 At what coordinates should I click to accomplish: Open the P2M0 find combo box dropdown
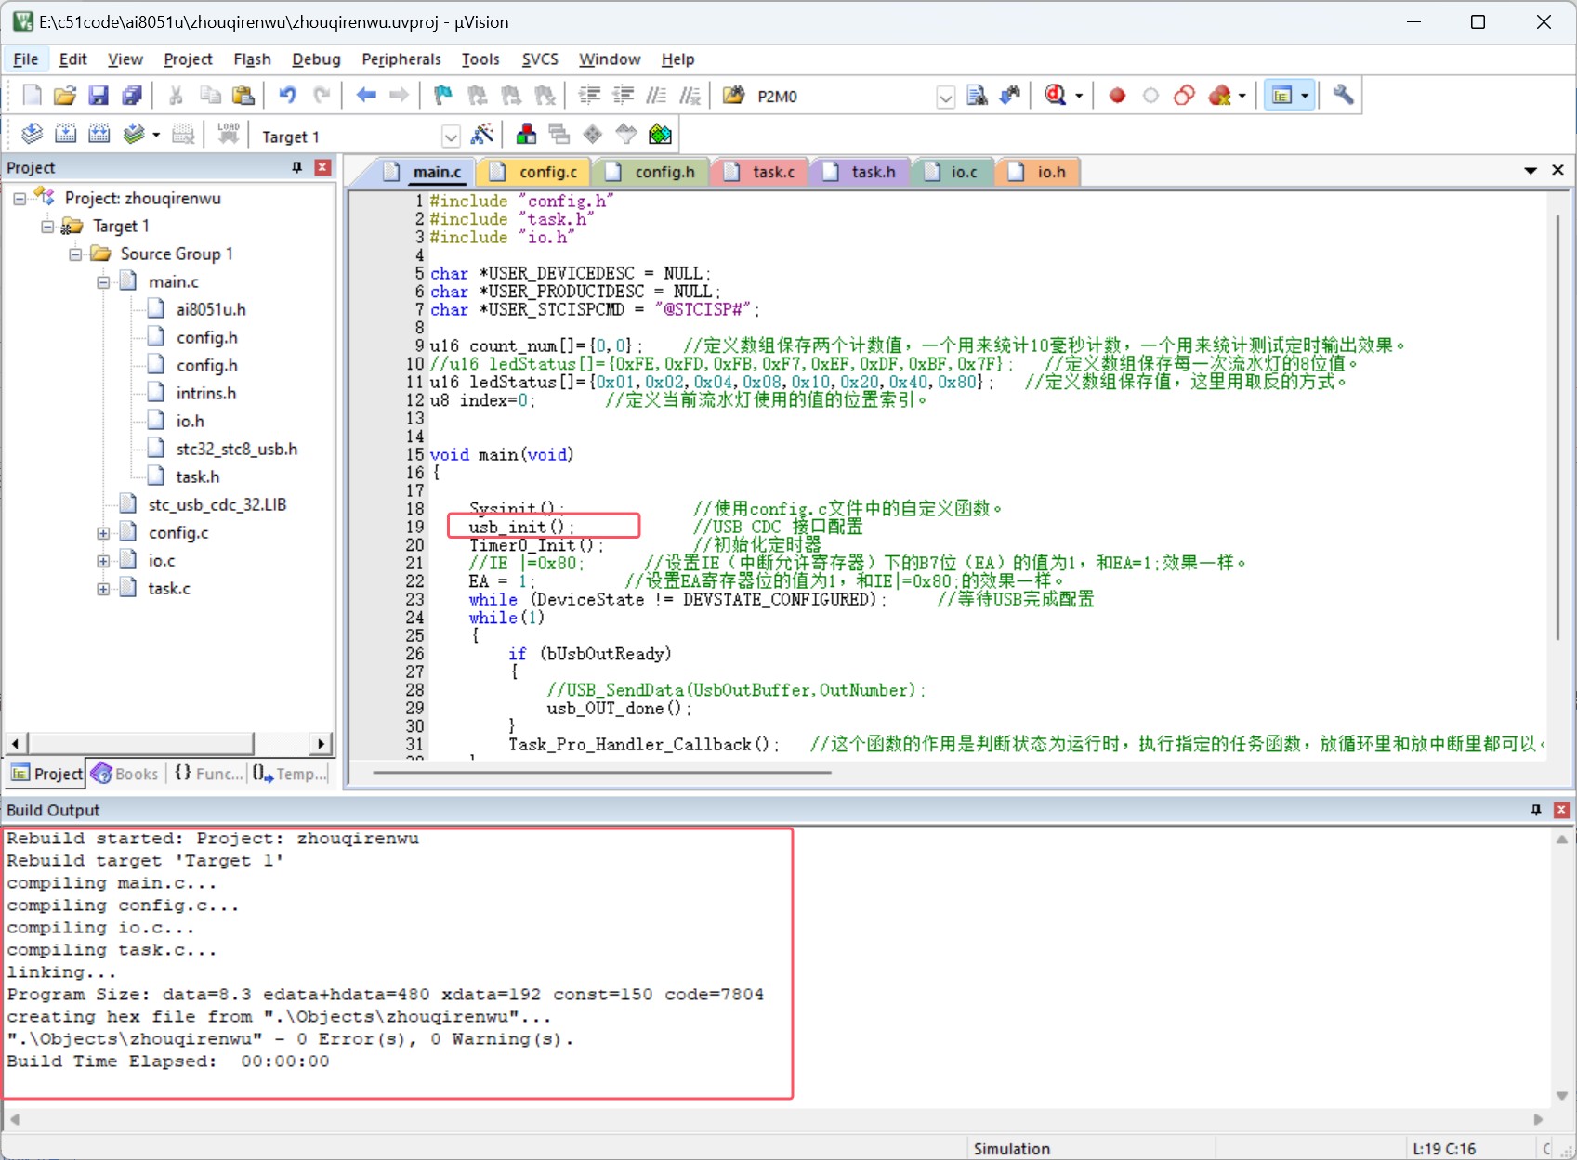[945, 97]
